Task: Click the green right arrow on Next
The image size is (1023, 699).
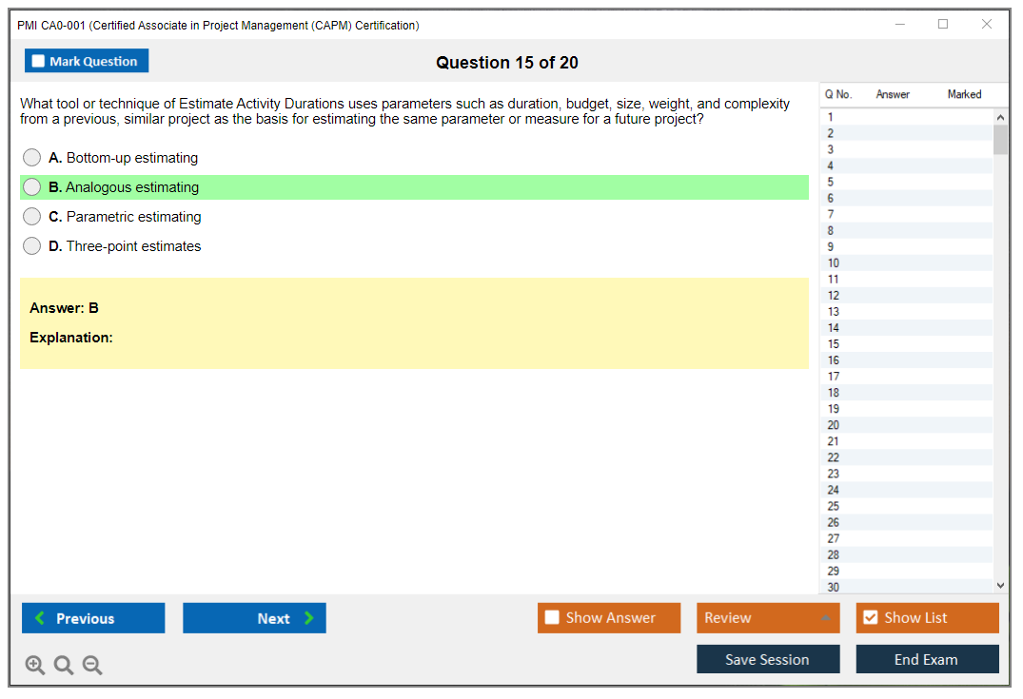Action: 309,618
